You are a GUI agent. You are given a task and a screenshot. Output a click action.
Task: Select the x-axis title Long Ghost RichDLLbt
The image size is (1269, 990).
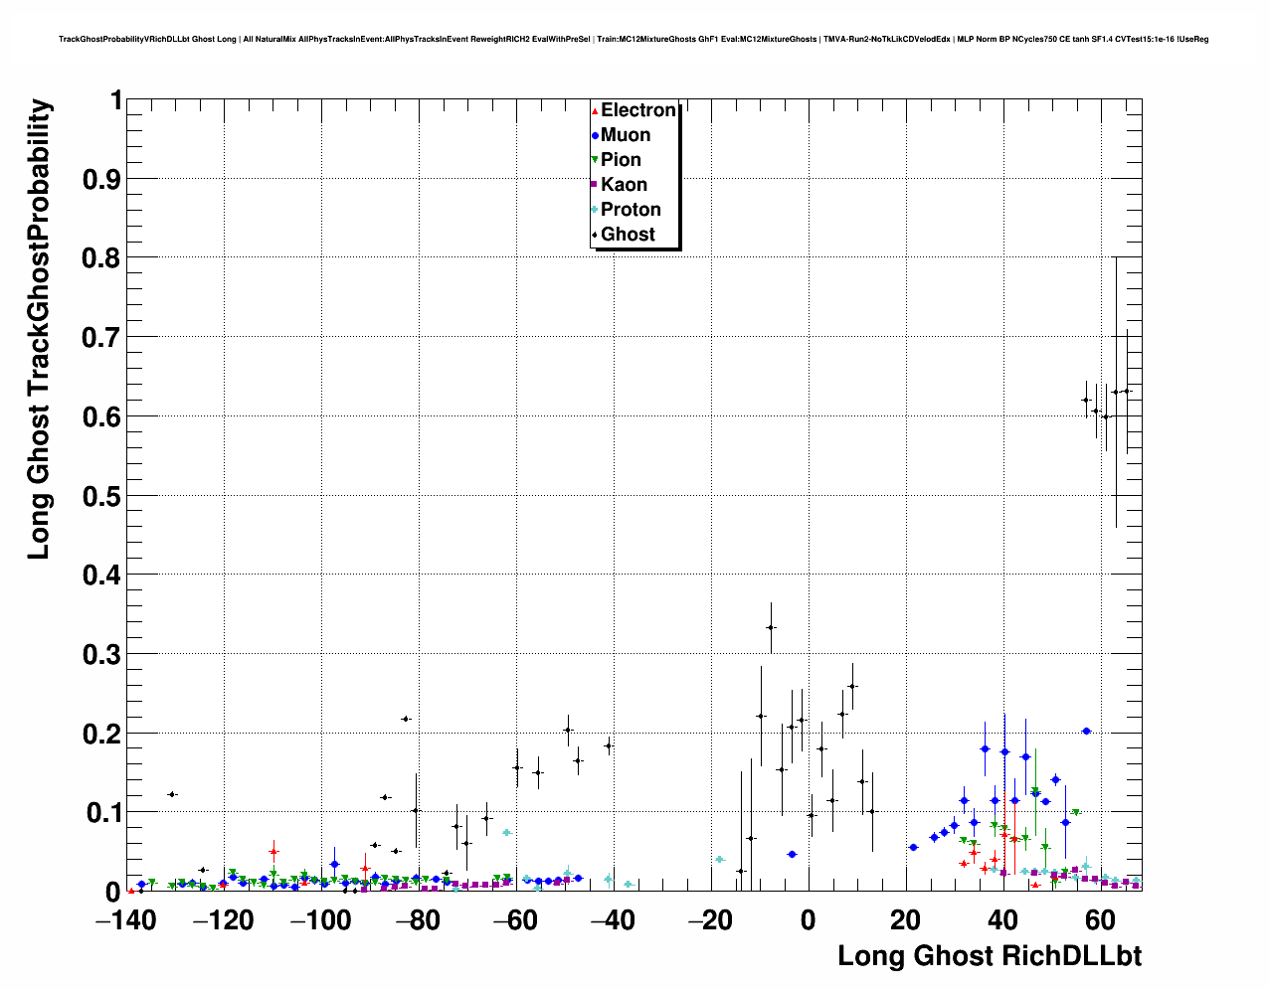pos(990,956)
